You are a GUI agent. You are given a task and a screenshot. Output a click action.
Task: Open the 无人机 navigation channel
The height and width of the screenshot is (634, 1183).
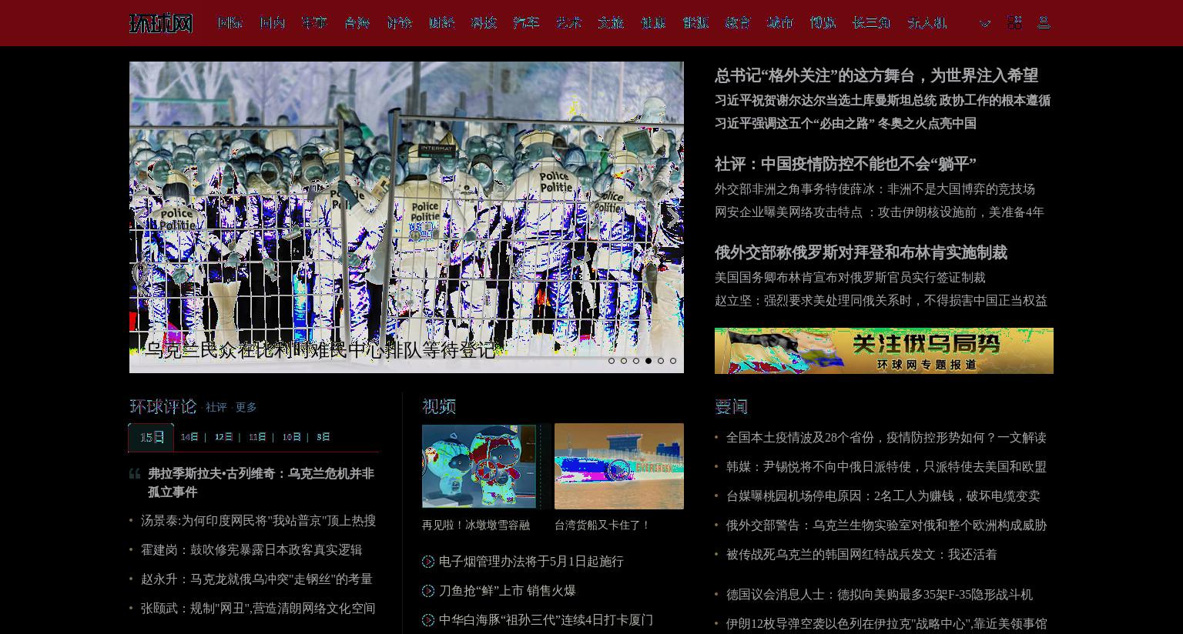[x=927, y=23]
